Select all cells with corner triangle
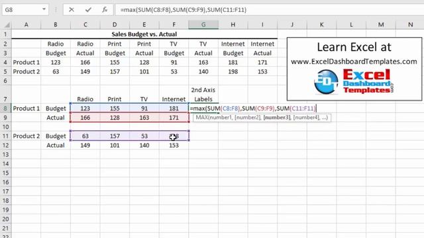Image resolution: width=424 pixels, height=238 pixels. tap(7, 25)
